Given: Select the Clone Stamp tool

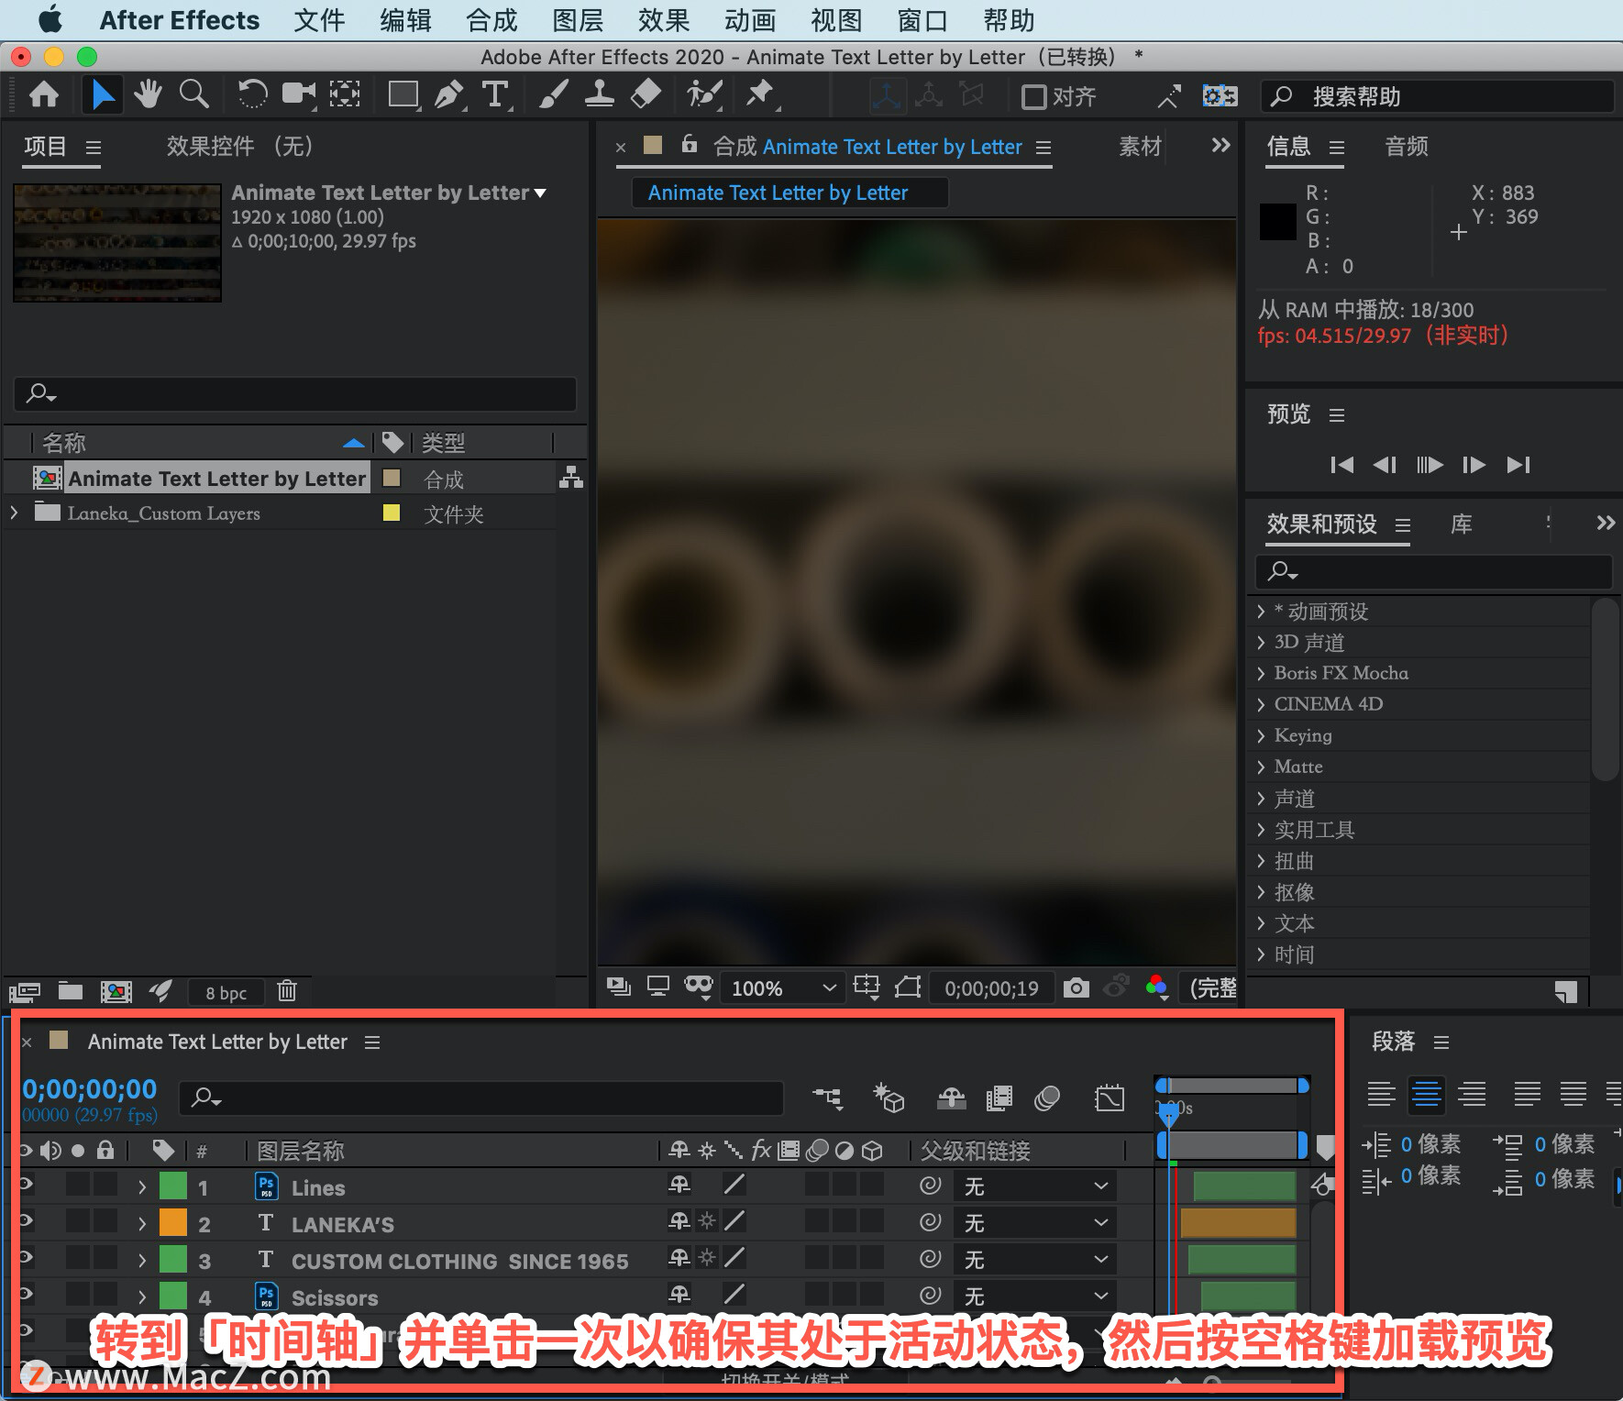Looking at the screenshot, I should pyautogui.click(x=600, y=94).
